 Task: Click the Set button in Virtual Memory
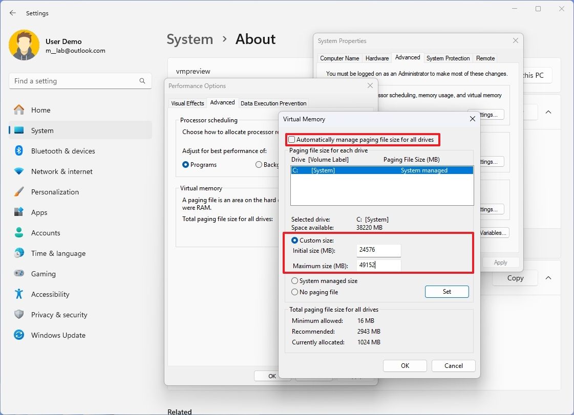pyautogui.click(x=447, y=291)
